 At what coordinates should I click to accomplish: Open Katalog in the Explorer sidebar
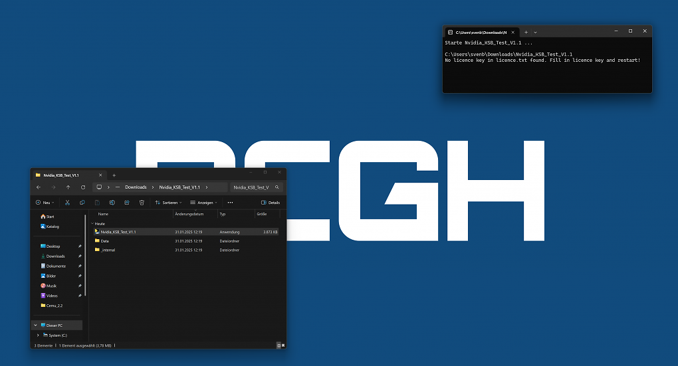50,227
